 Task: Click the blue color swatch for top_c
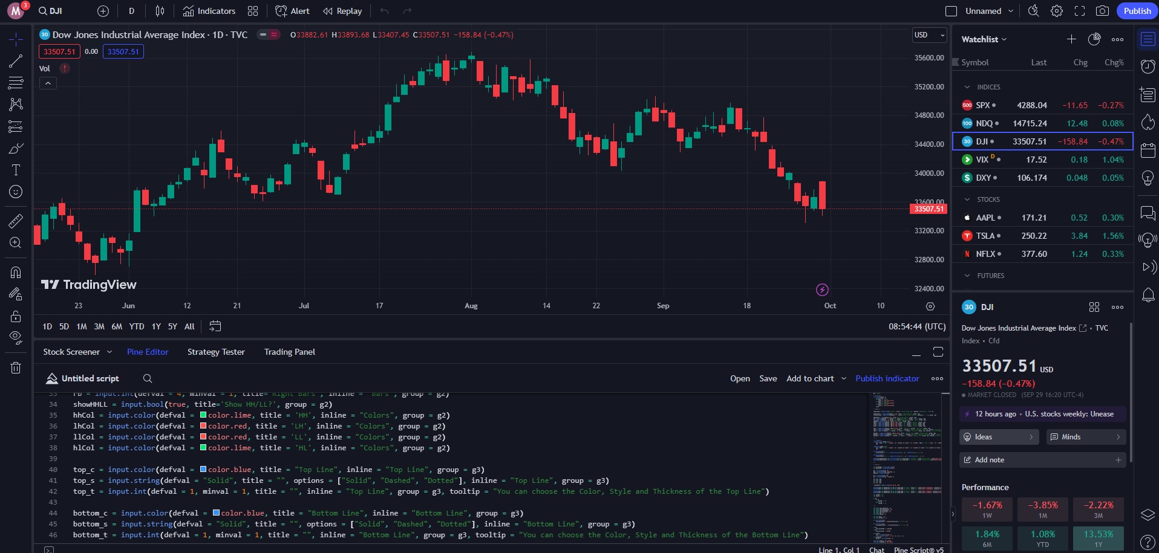[x=204, y=470]
